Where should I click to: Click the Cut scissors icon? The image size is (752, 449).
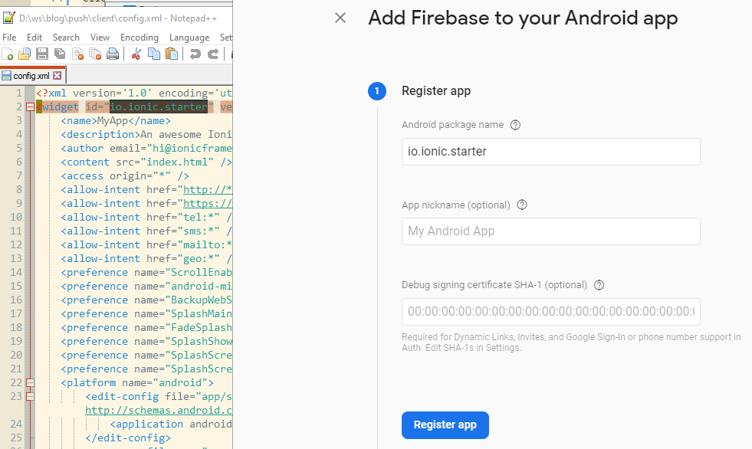coord(136,54)
